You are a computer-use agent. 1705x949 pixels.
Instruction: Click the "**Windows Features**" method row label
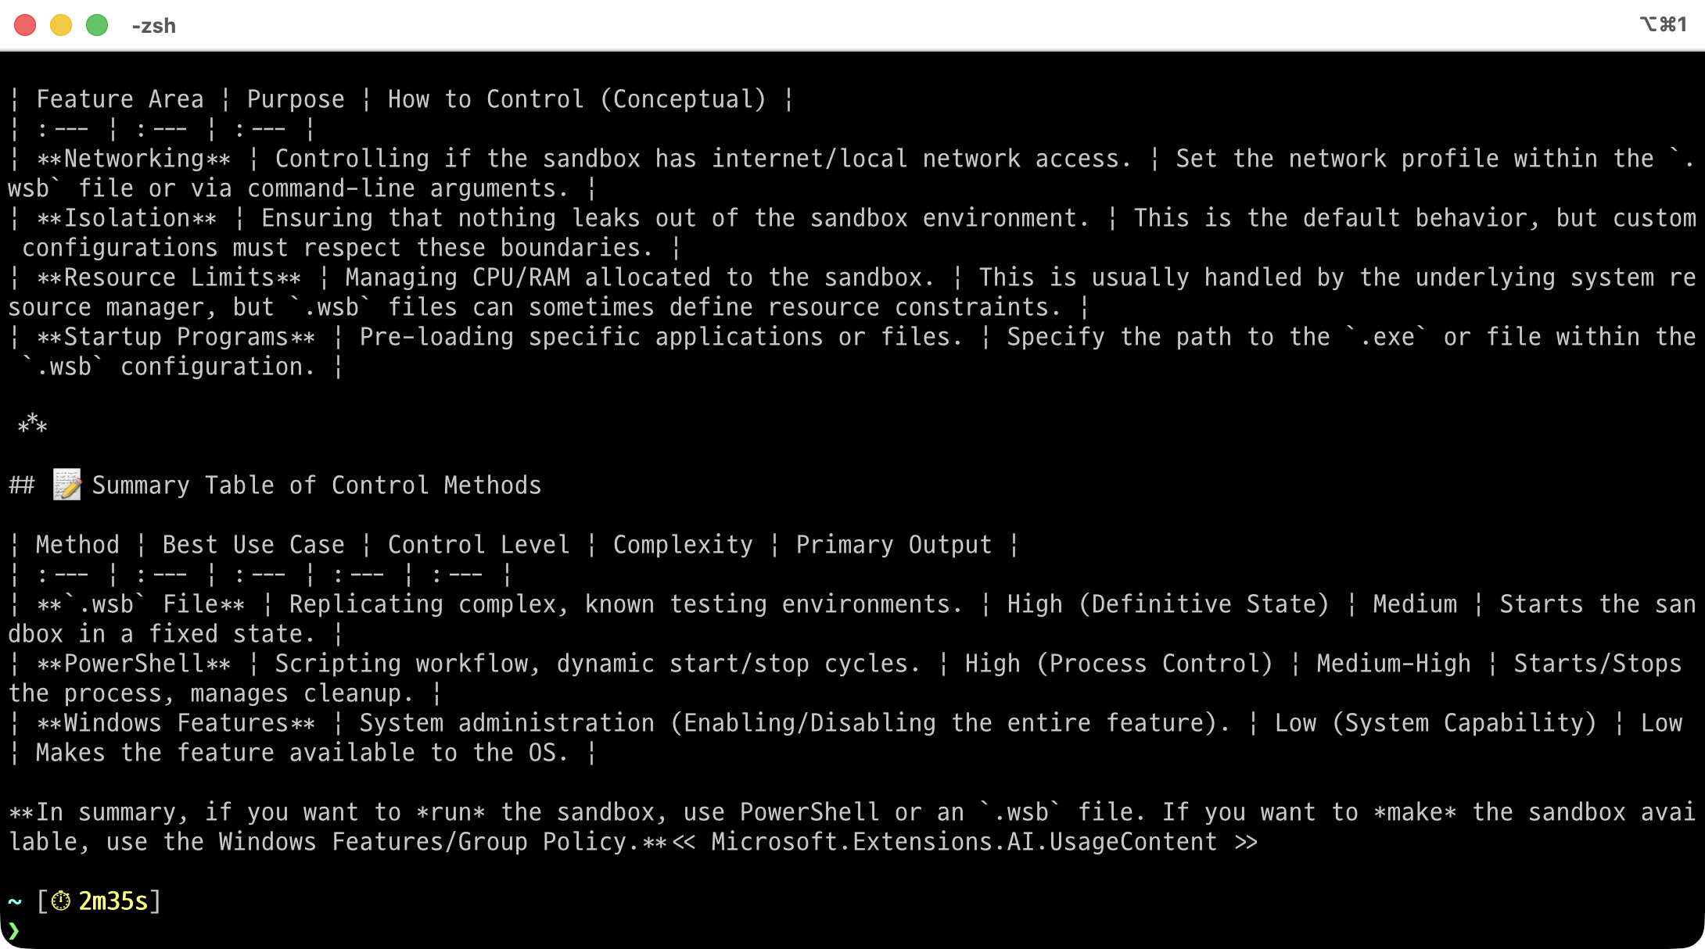tap(176, 723)
